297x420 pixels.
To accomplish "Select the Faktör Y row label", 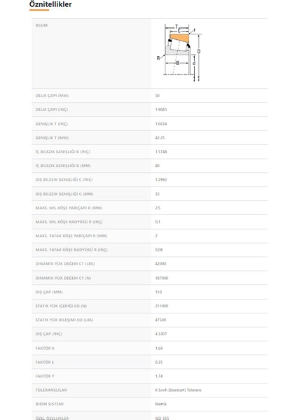I will pyautogui.click(x=45, y=376).
